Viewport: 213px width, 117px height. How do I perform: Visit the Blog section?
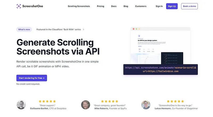[x=126, y=6]
